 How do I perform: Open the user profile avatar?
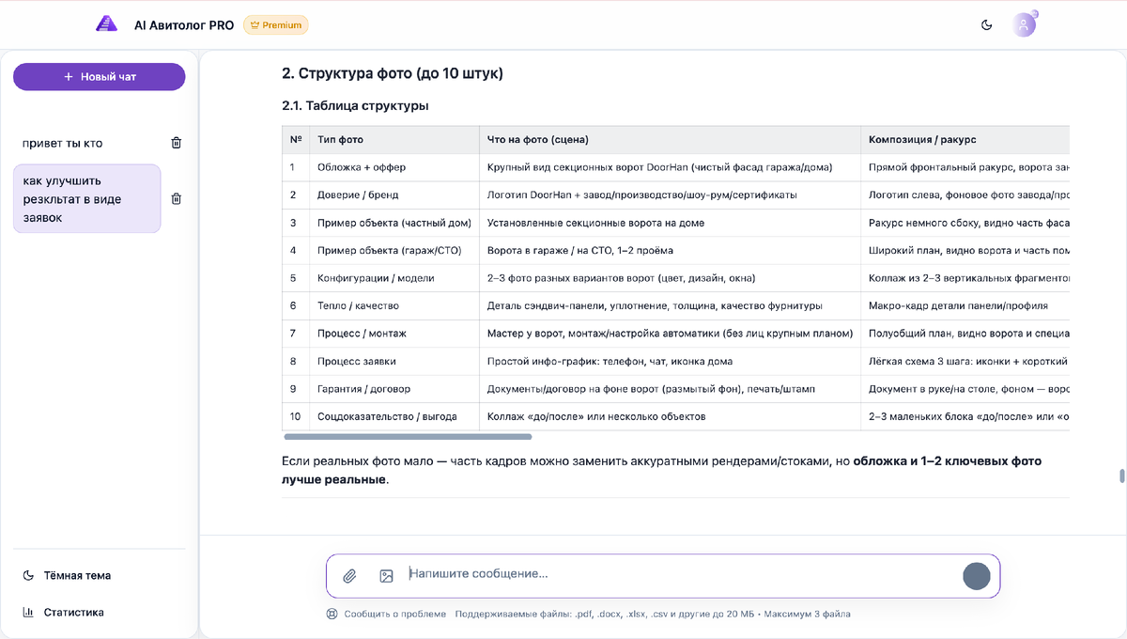point(1024,25)
